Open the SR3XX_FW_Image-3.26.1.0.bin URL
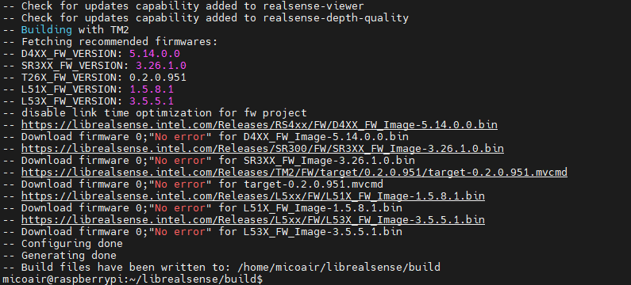The height and width of the screenshot is (285, 631). pos(263,149)
